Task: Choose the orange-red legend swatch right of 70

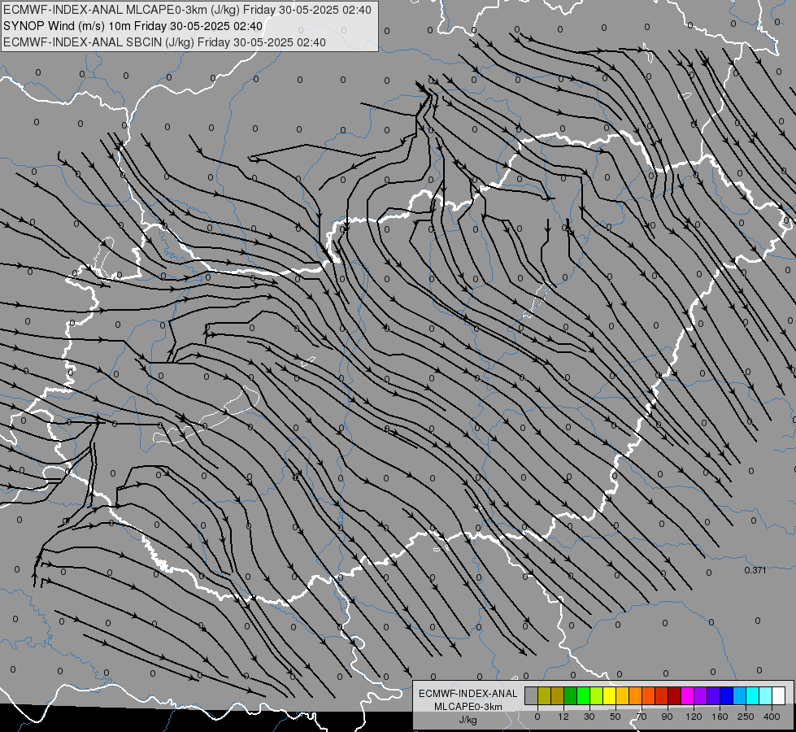Action: [649, 695]
